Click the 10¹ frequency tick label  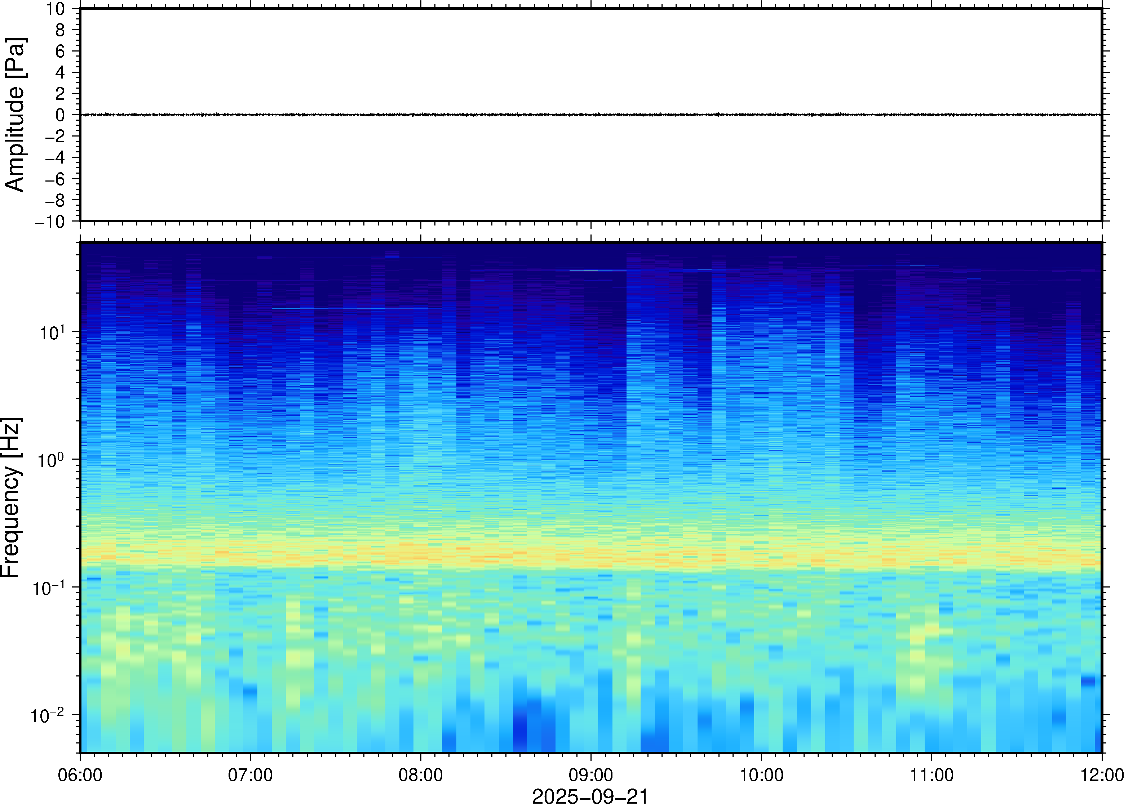(52, 332)
